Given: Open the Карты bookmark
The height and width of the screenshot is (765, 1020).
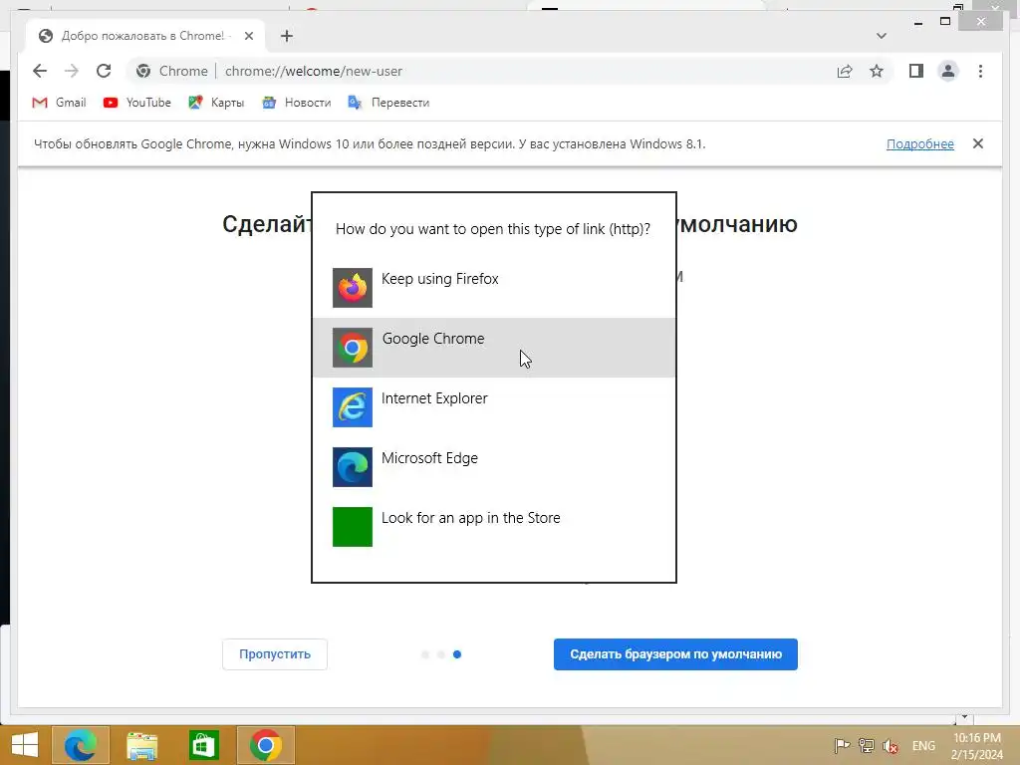Looking at the screenshot, I should [216, 103].
